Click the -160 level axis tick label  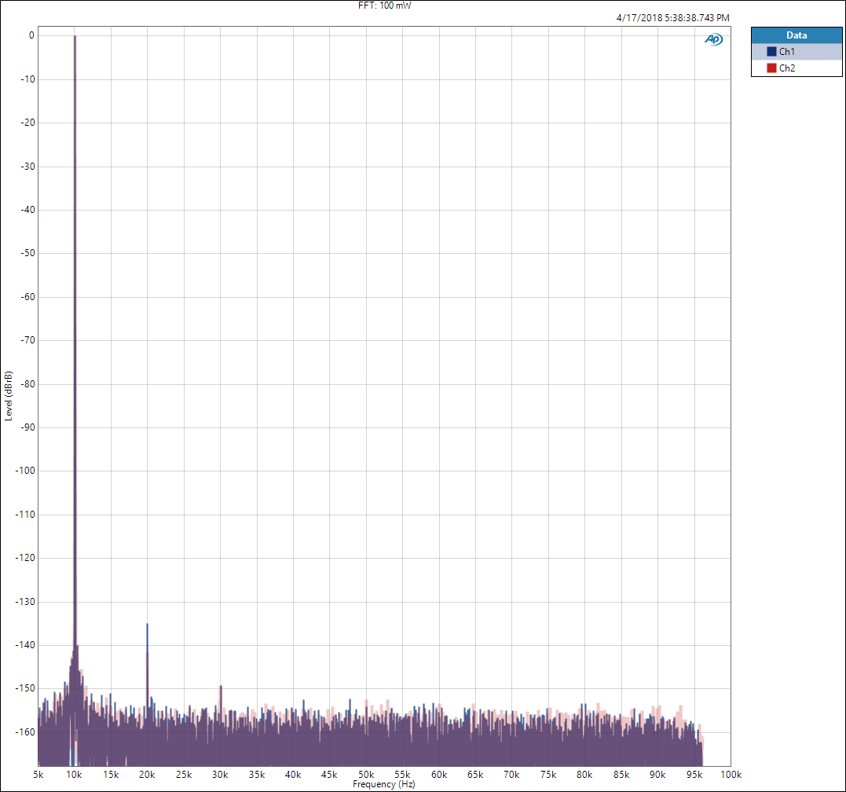coord(25,732)
